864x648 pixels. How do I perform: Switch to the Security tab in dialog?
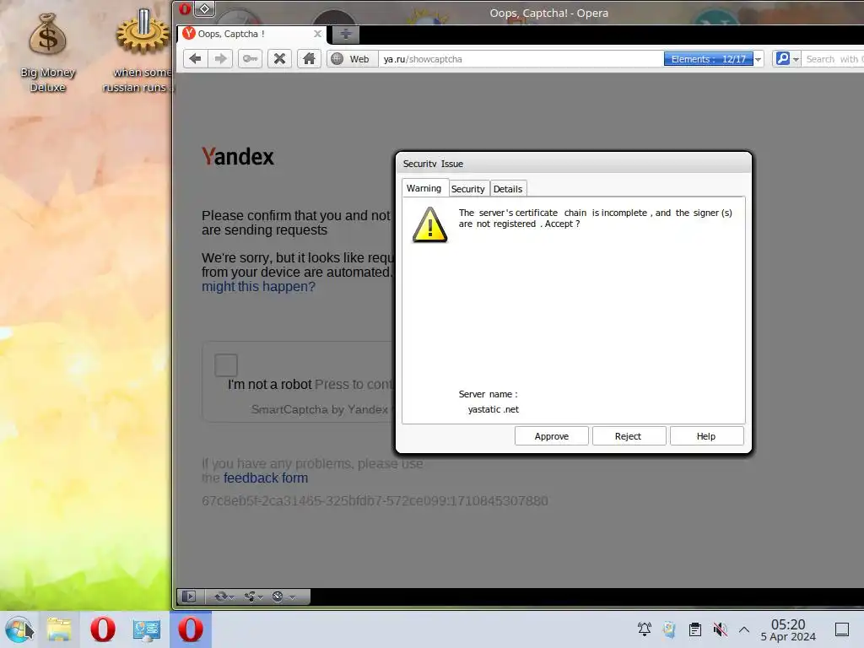[468, 189]
